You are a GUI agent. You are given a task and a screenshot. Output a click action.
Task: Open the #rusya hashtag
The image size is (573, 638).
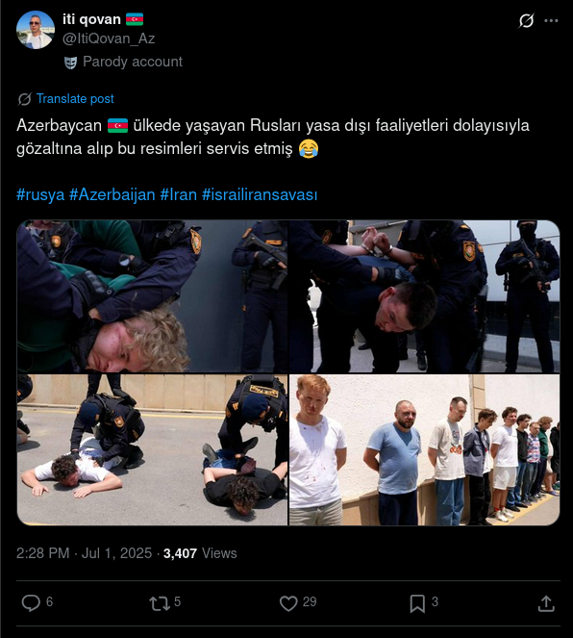click(x=40, y=194)
